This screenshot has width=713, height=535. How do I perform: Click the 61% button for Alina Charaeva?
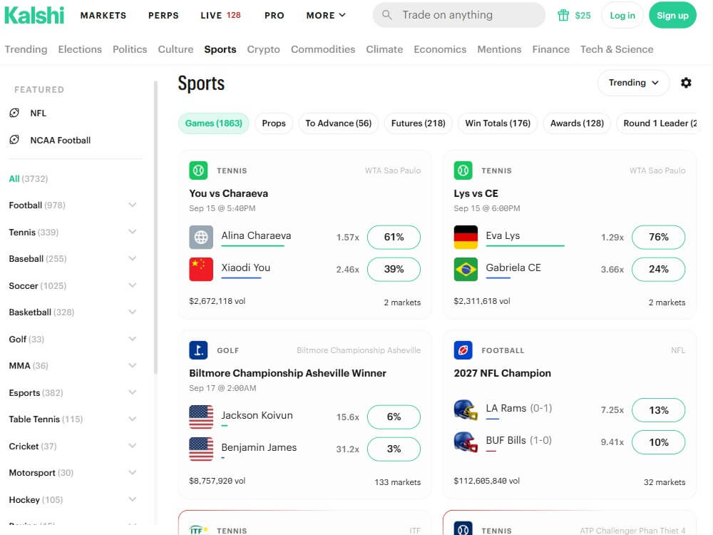click(x=394, y=237)
